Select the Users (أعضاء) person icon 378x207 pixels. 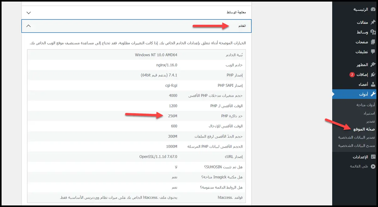coord(373,84)
